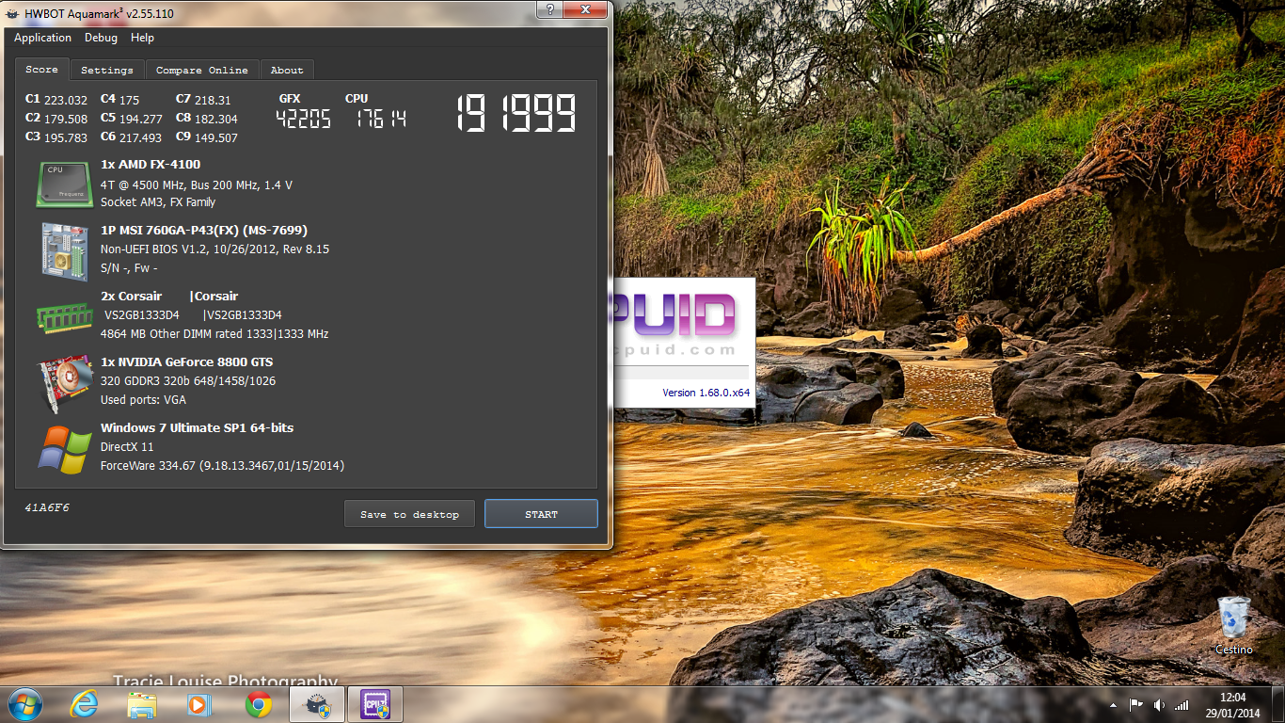Screen dimensions: 1285x723
Task: Click the volume speaker tray icon
Action: click(x=1159, y=705)
